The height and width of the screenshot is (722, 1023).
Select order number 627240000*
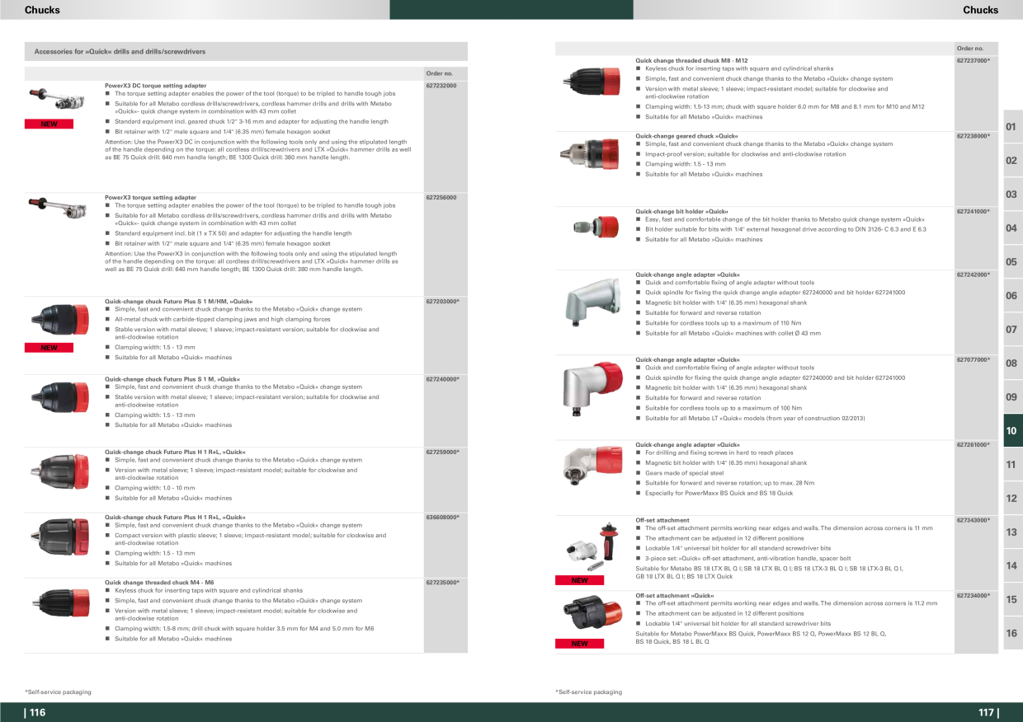point(443,378)
